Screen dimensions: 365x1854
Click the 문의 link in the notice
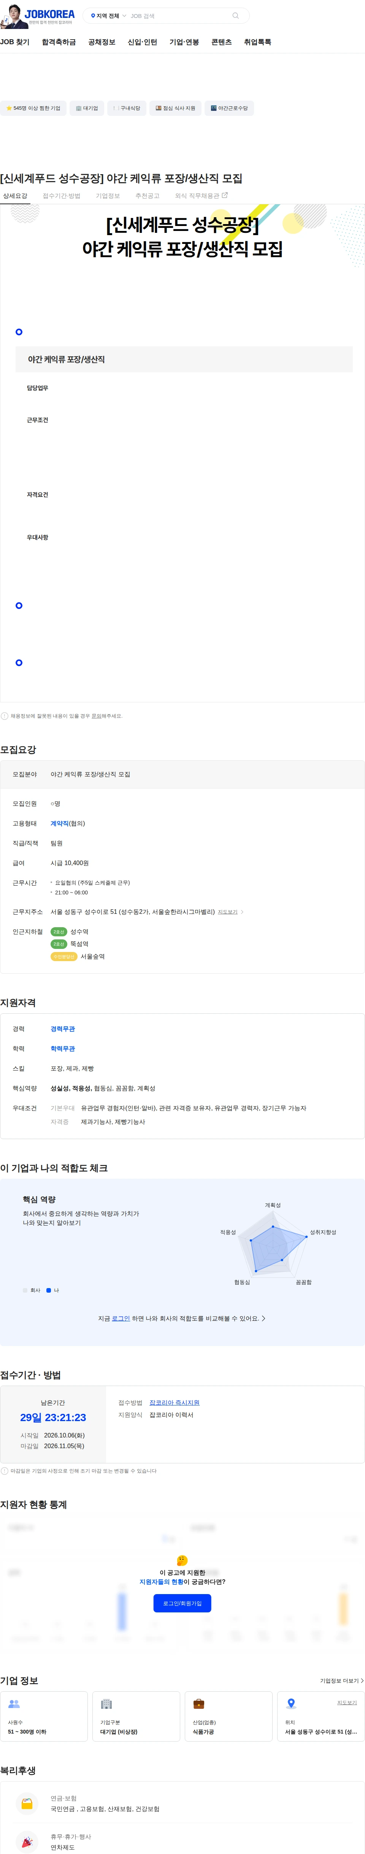pos(96,716)
